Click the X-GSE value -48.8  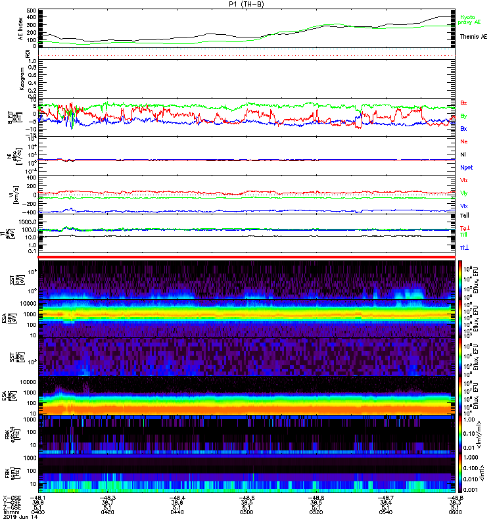click(455, 498)
